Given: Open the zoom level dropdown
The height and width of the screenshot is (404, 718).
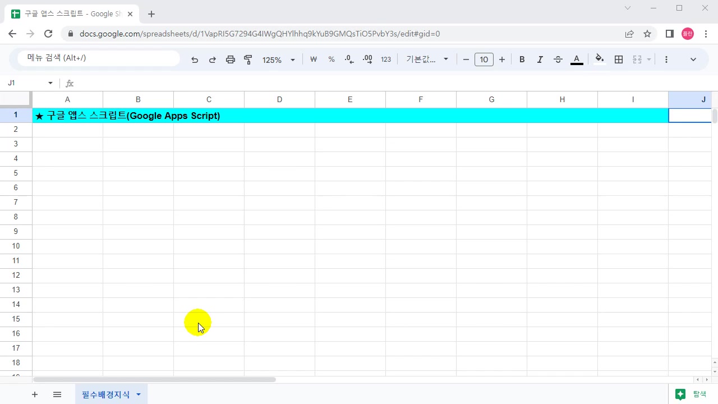Looking at the screenshot, I should pos(277,59).
